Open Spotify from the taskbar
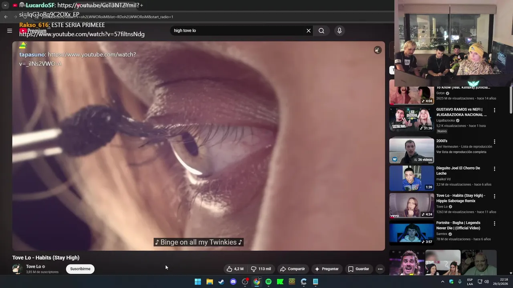This screenshot has width=513, height=288. click(x=269, y=282)
